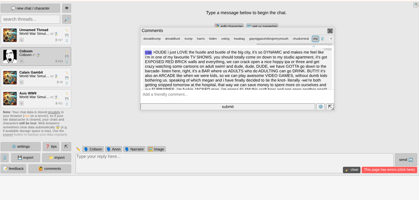Open comments settings gear icon

click(x=320, y=106)
